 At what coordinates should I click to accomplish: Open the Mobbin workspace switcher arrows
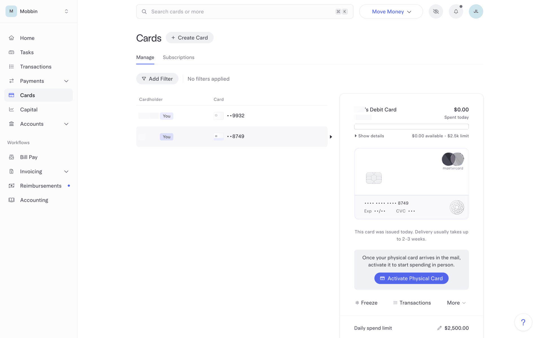[x=66, y=11]
